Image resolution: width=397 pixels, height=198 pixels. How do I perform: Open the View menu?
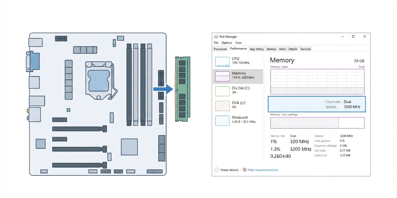point(239,43)
